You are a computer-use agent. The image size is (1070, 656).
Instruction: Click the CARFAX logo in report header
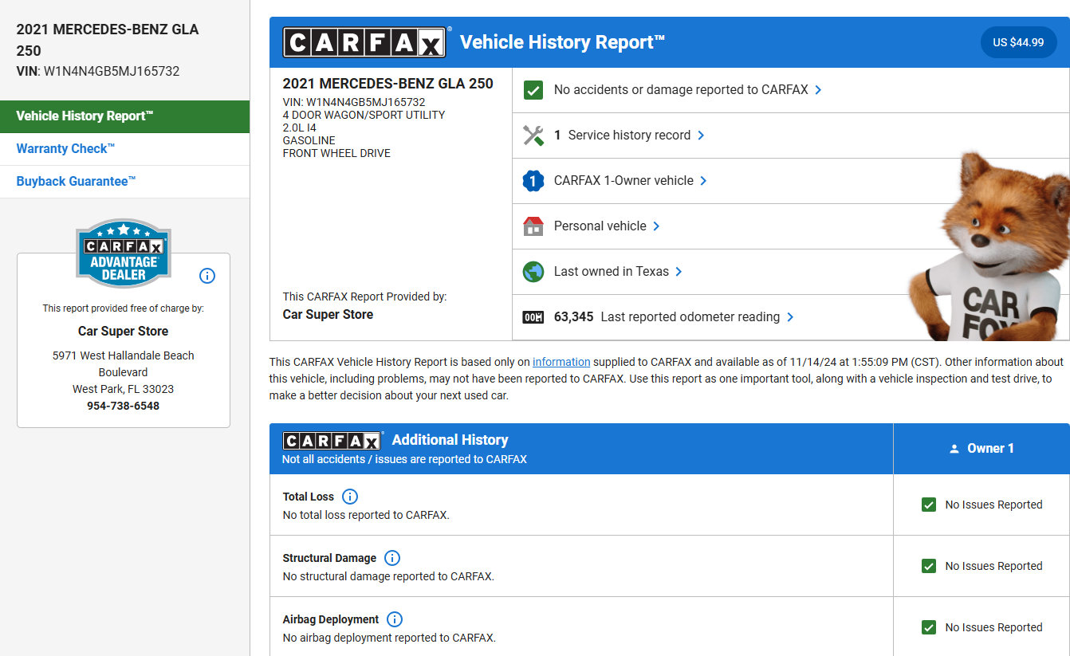(364, 43)
